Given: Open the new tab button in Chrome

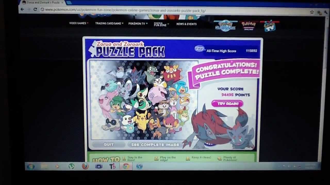Looking at the screenshot, I should tap(69, 3).
